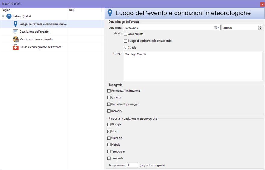265x170 pixels.
Task: Click the map pin icon in tree
Action: [16, 24]
